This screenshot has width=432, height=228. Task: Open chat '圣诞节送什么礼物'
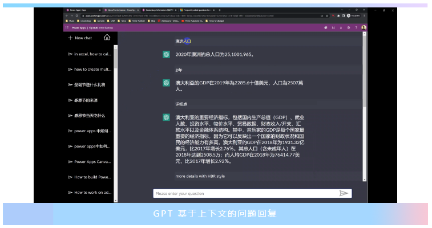pyautogui.click(x=87, y=85)
